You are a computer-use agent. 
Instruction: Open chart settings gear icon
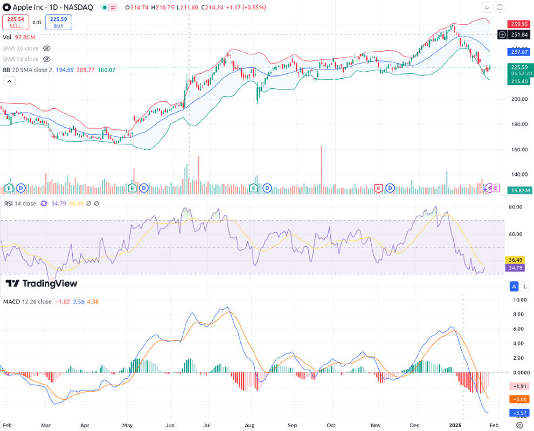tap(519, 425)
